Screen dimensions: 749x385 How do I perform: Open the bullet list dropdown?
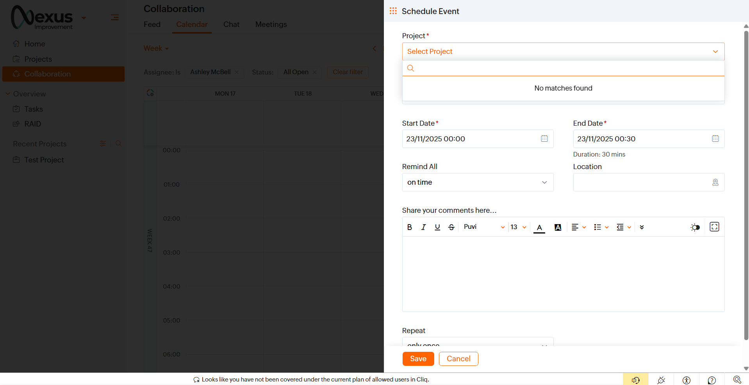pyautogui.click(x=601, y=227)
